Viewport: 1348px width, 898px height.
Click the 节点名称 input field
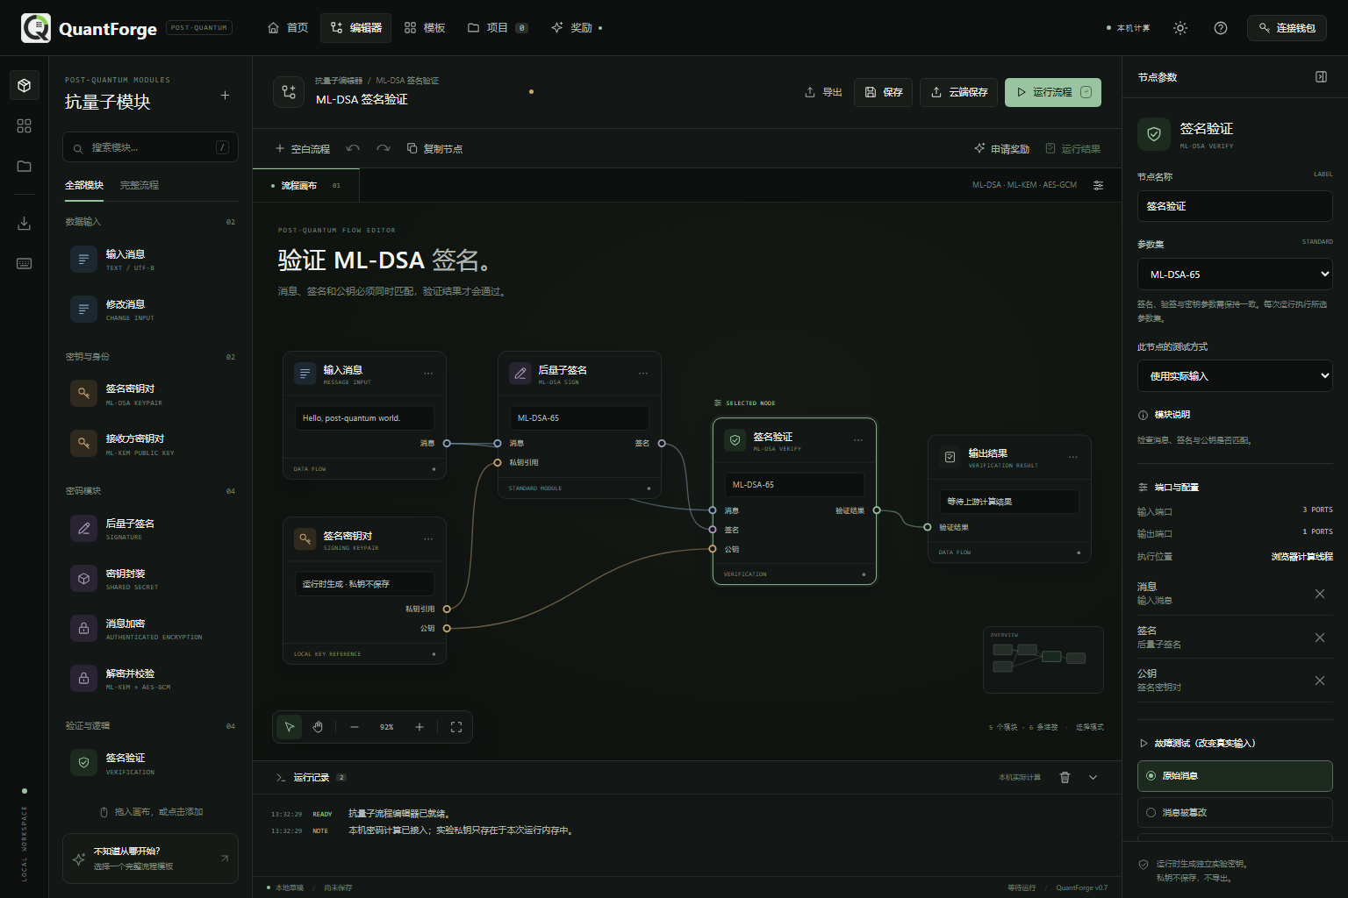(1235, 206)
